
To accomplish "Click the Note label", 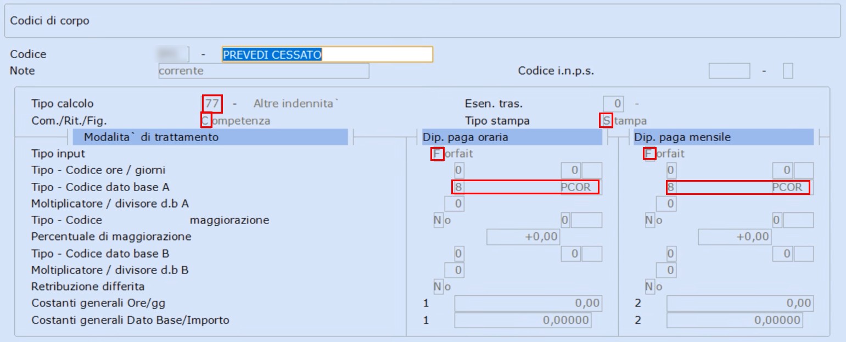I will point(23,71).
